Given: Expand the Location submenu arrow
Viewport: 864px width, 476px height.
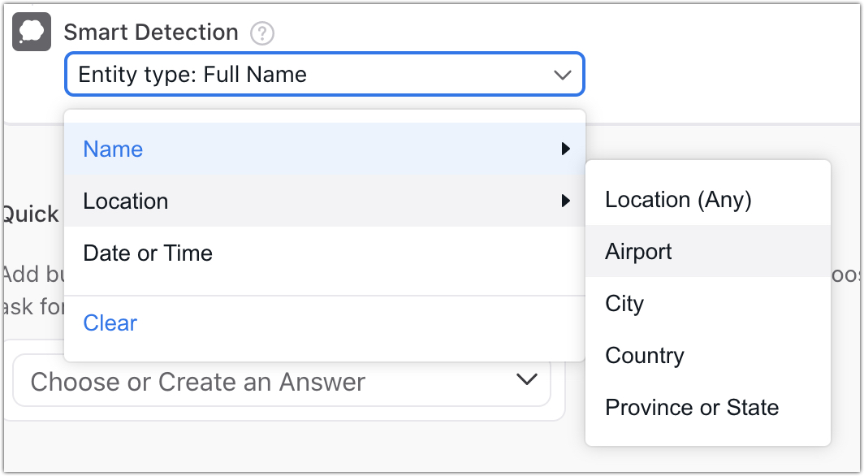Looking at the screenshot, I should [565, 201].
